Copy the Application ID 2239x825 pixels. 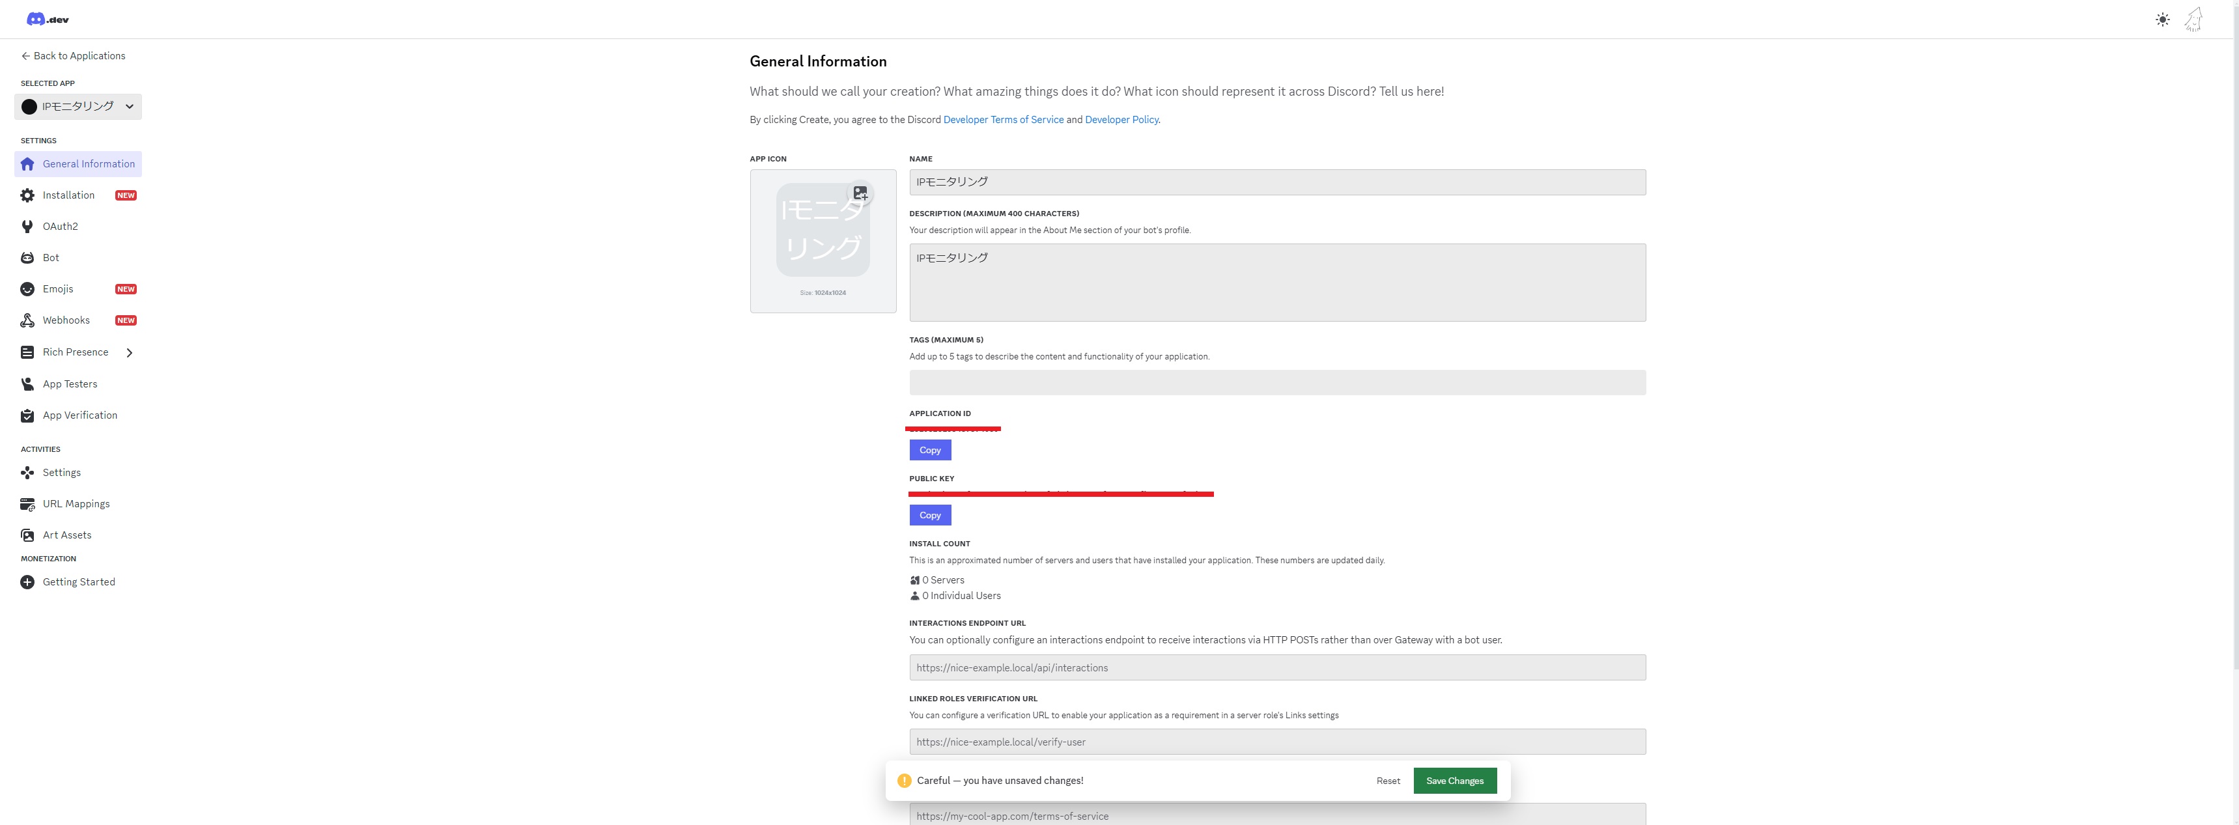(x=930, y=451)
